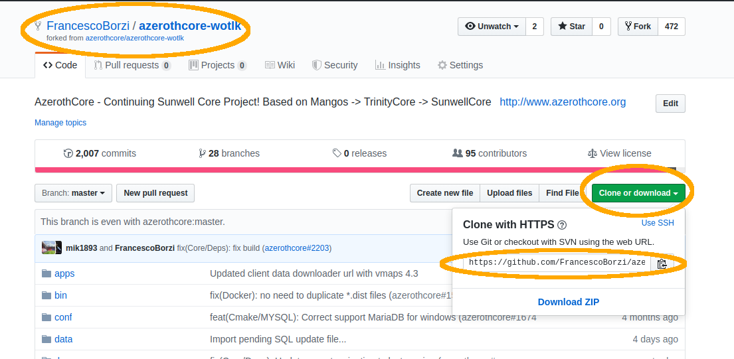734x359 pixels.
Task: Select the Create new file button
Action: tap(445, 193)
